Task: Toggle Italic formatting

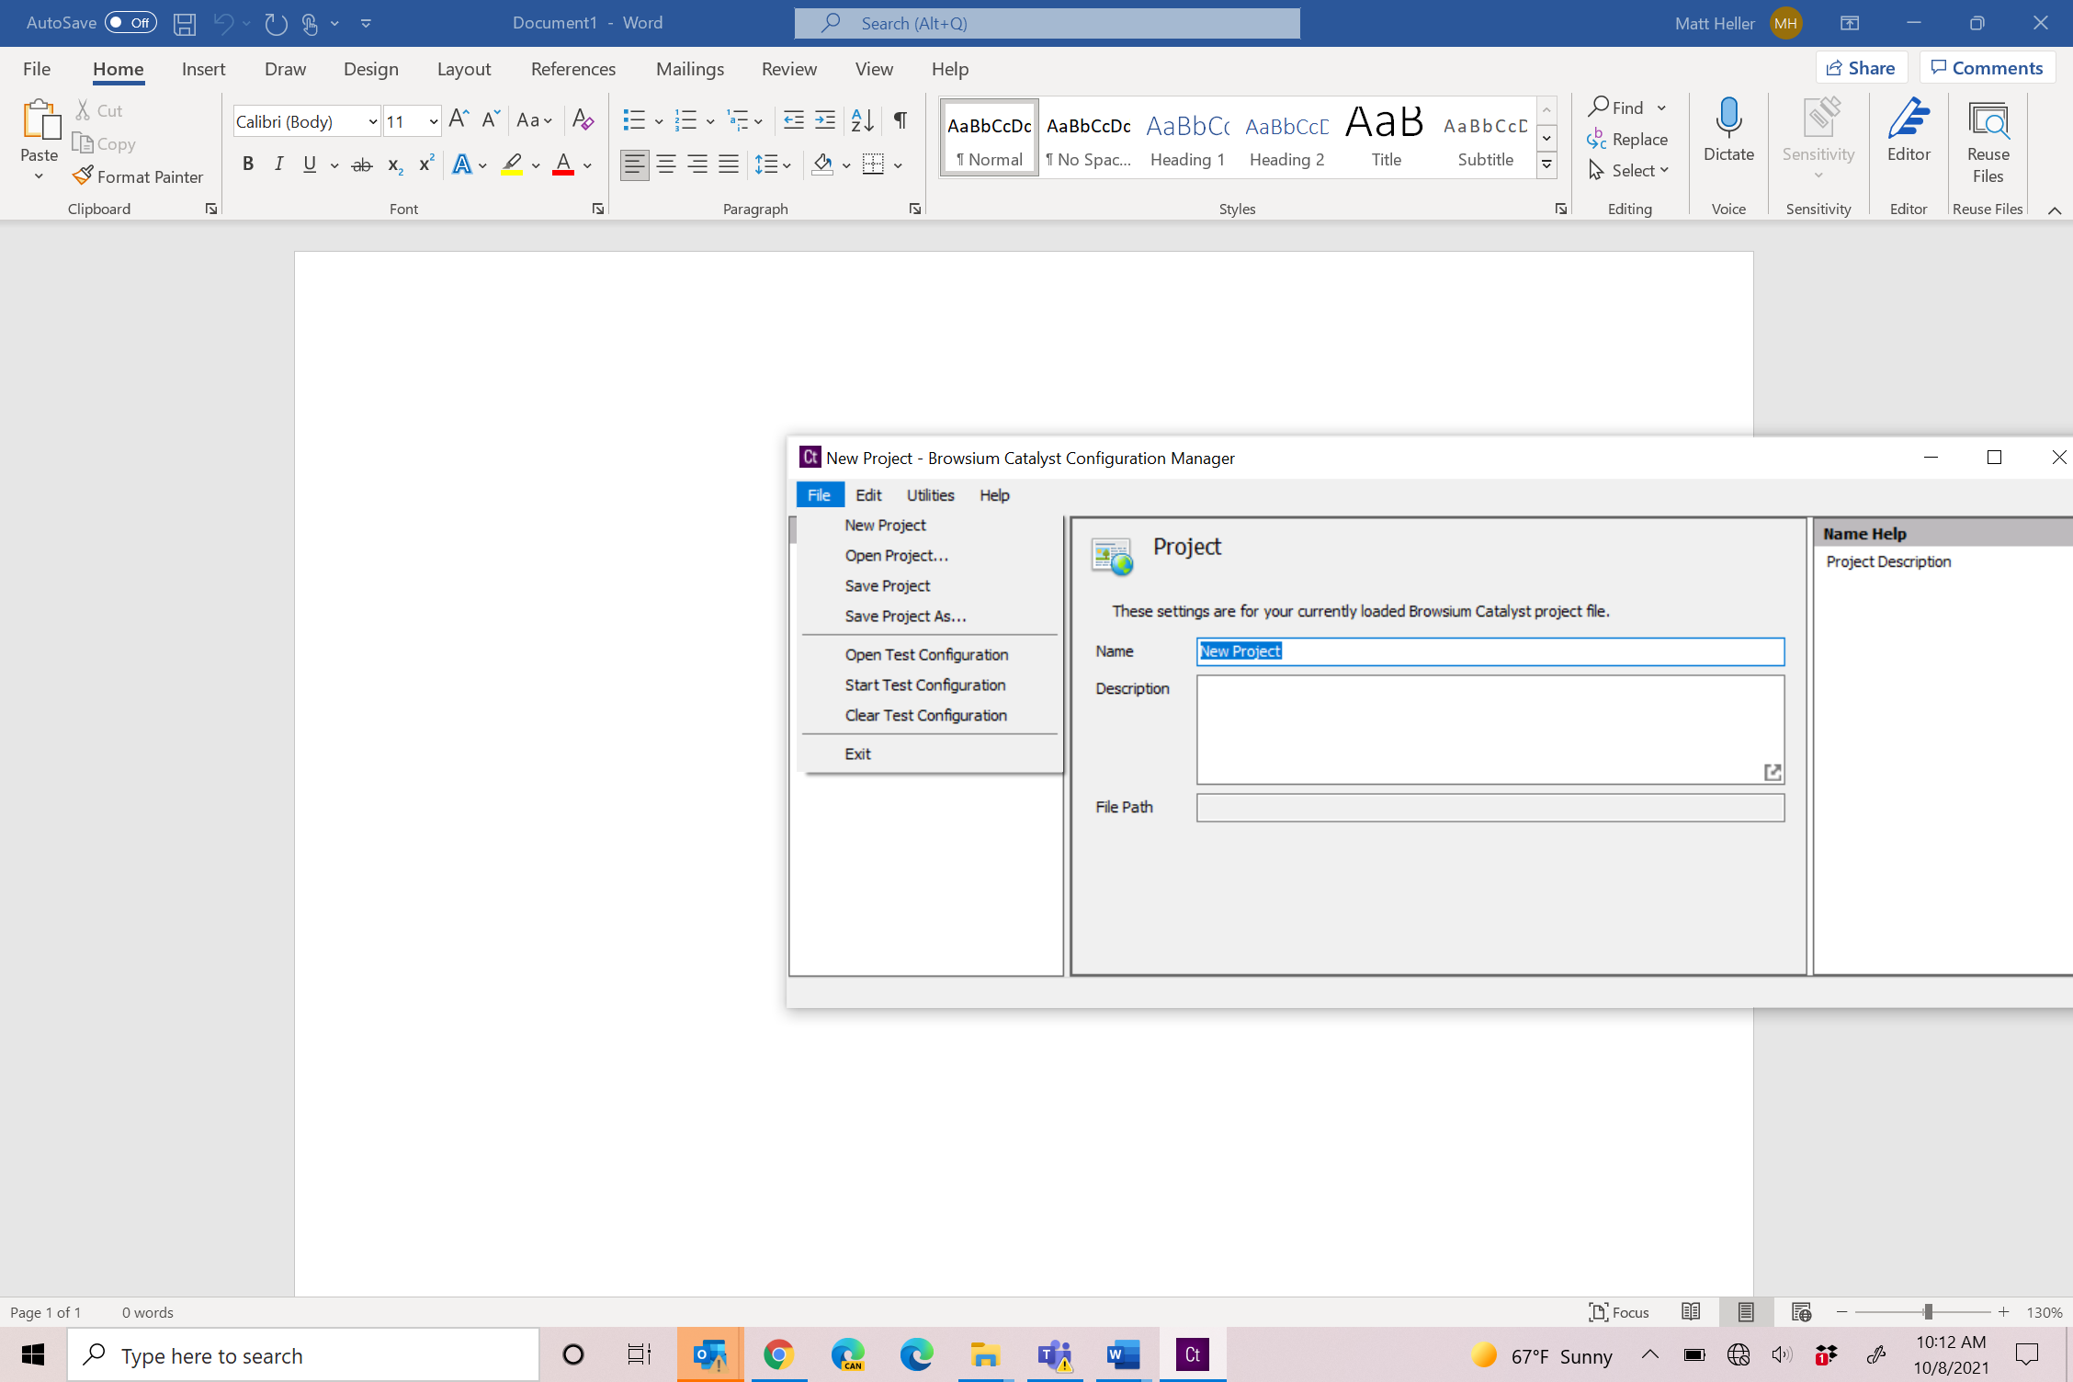Action: [x=278, y=164]
